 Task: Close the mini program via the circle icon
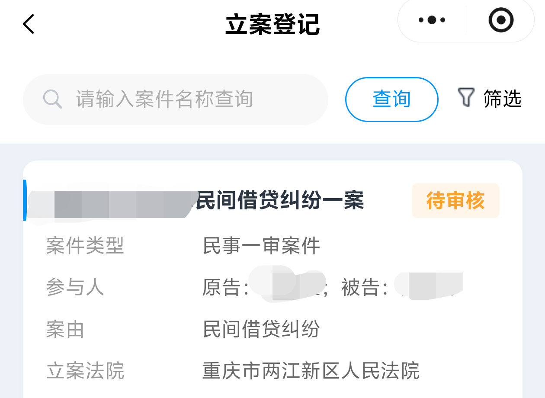(x=501, y=20)
